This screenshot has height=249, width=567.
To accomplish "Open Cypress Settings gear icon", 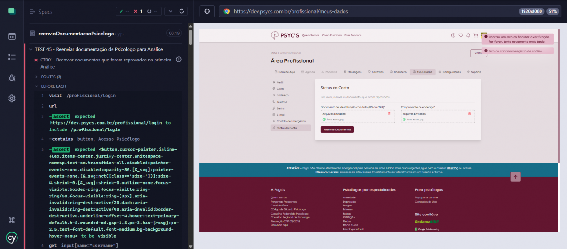I will [12, 98].
